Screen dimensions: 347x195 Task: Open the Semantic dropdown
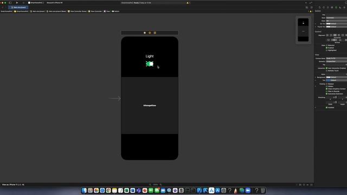pos(336,61)
